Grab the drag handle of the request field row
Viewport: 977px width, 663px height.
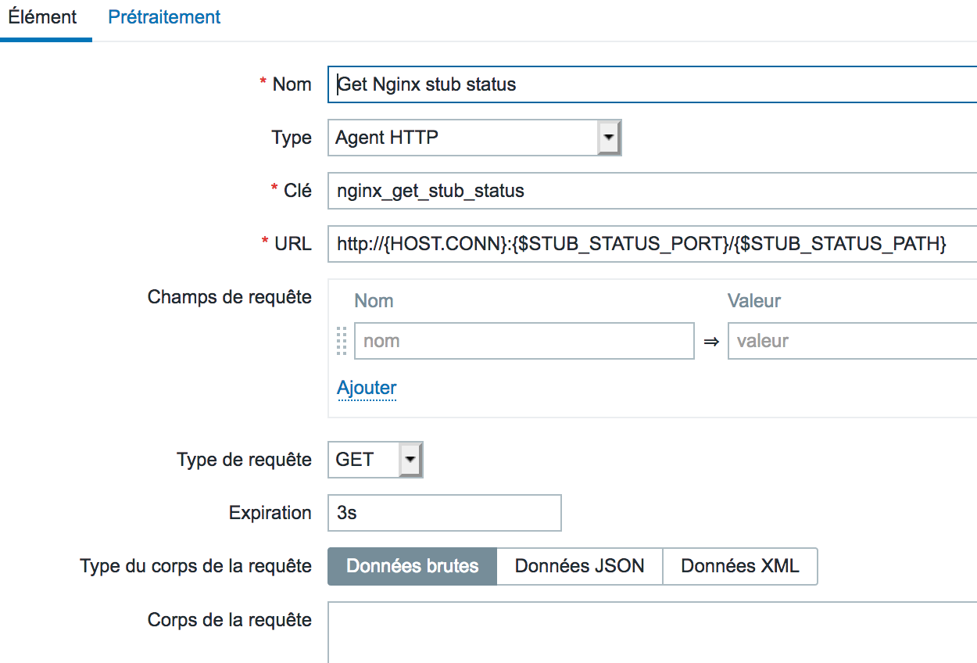pos(342,341)
